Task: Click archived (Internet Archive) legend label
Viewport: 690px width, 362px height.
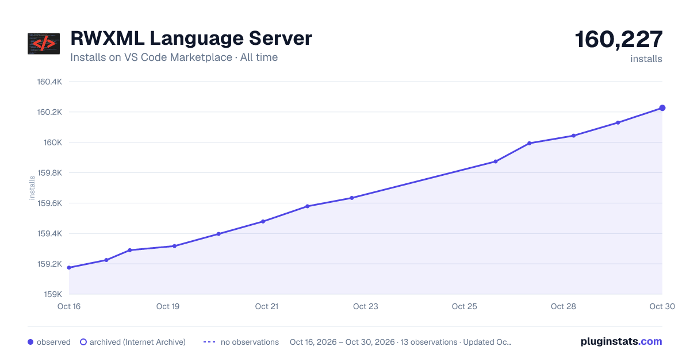Action: click(x=137, y=342)
